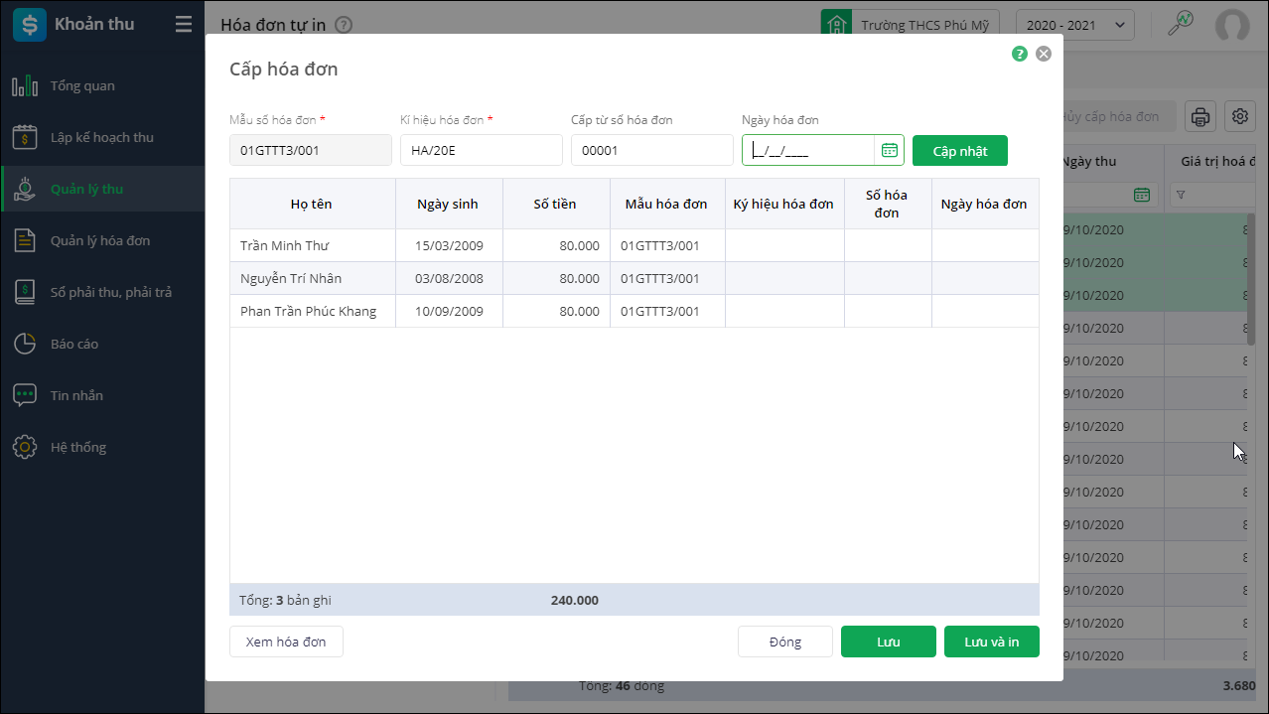Click the printer icon in background page
The height and width of the screenshot is (714, 1269).
pyautogui.click(x=1200, y=116)
